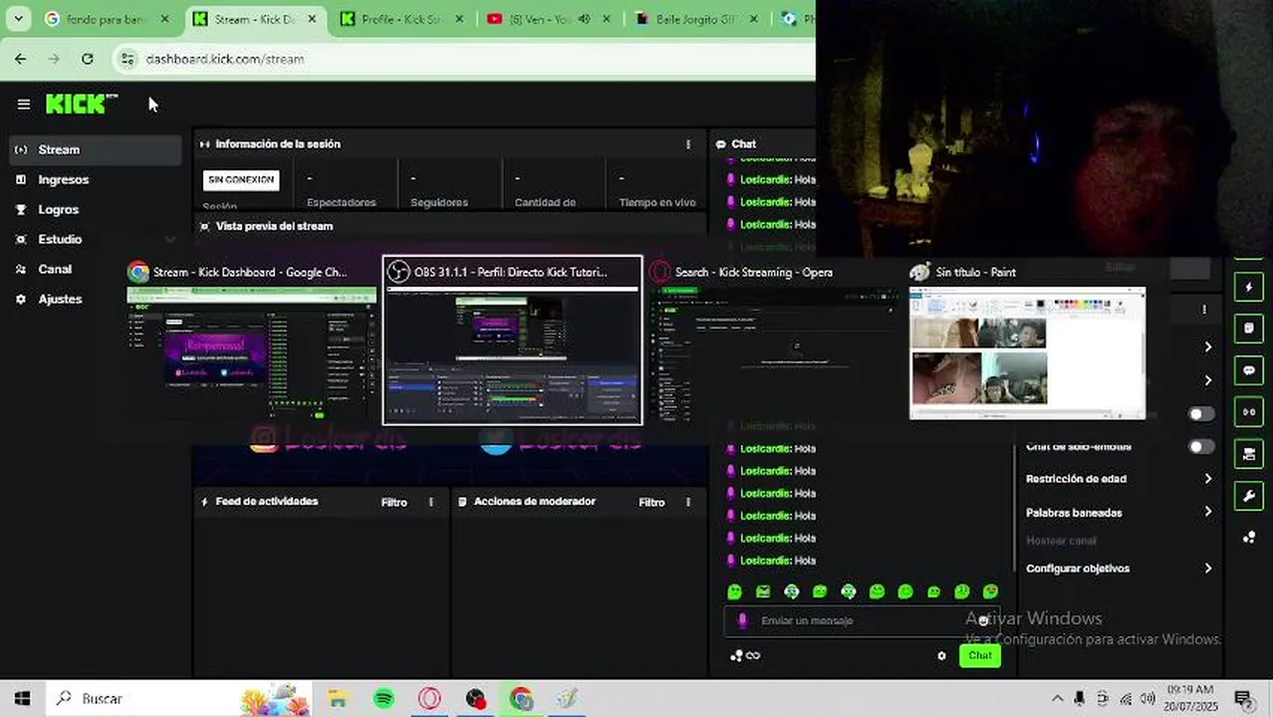Open options menu of Acciones de moderador

tap(687, 502)
